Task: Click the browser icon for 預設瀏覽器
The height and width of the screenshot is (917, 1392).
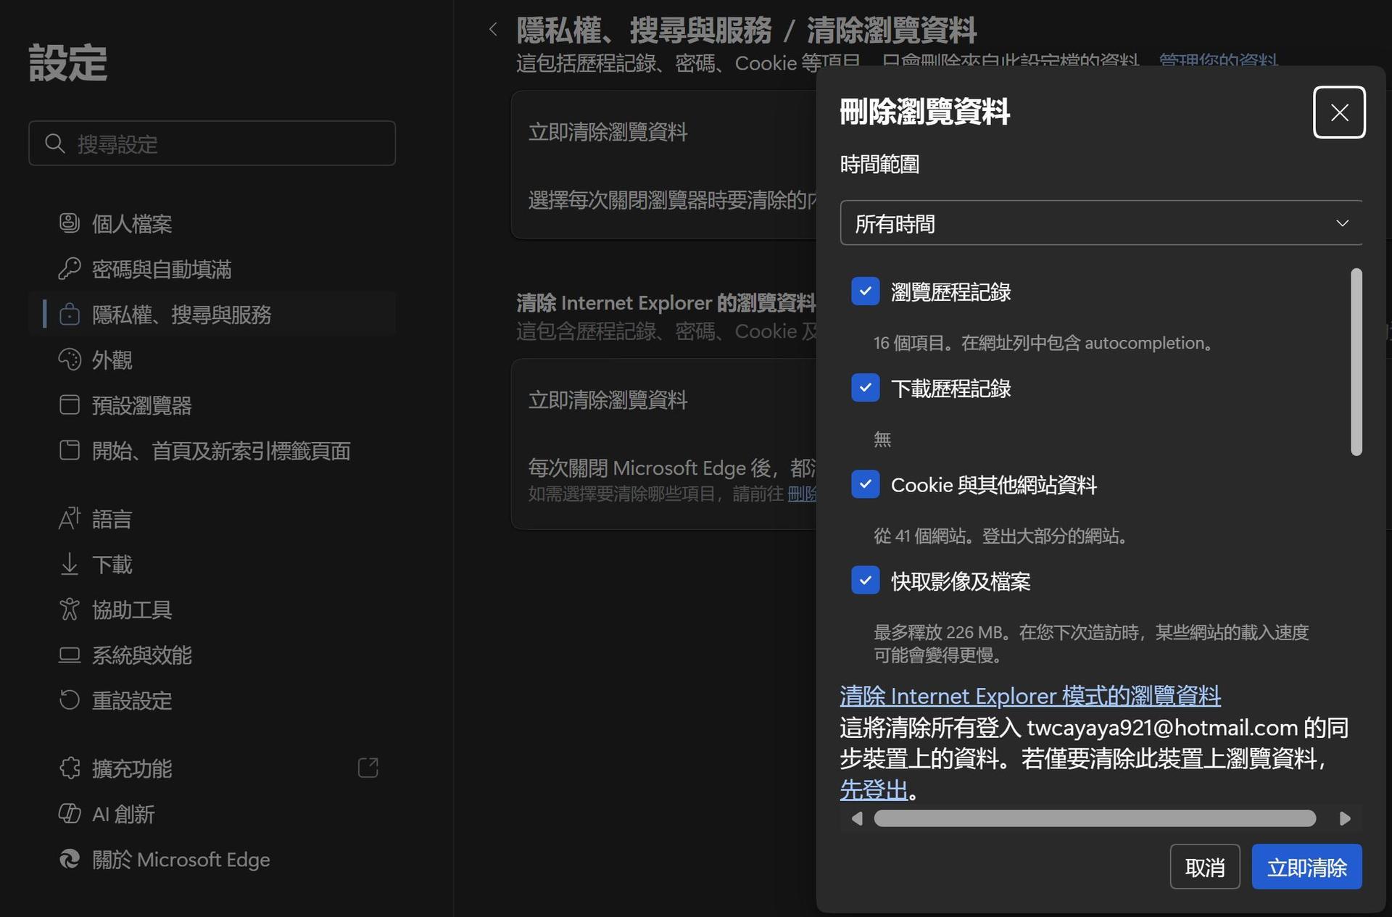Action: tap(69, 404)
